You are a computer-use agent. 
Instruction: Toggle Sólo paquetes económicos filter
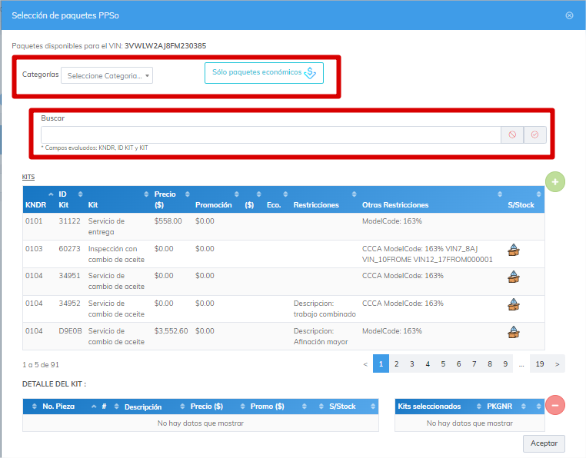264,73
